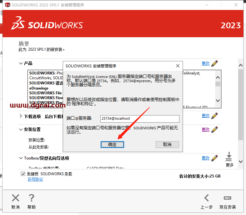
Task: Click pencil icon next to 产品 更改
Action: pos(214,64)
